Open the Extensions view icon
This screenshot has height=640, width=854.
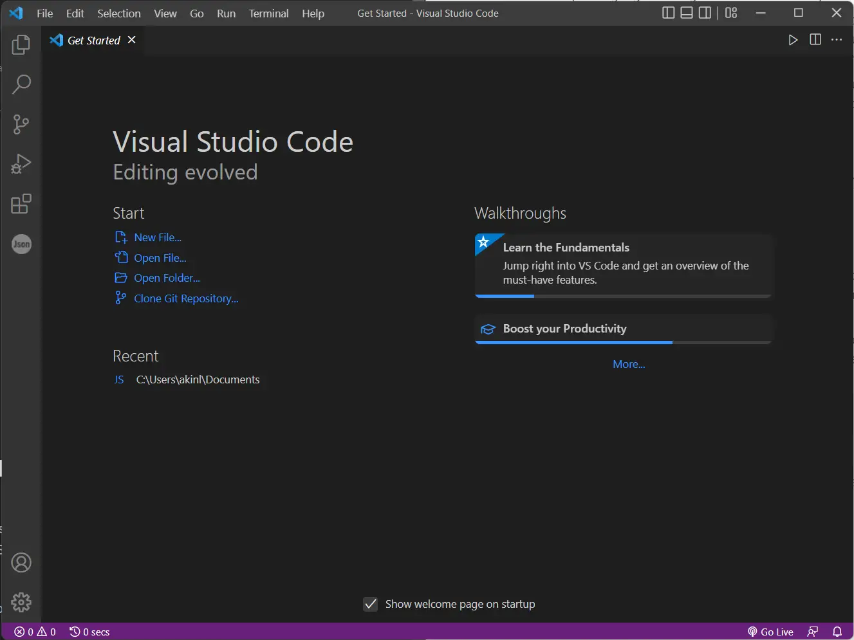coord(21,204)
